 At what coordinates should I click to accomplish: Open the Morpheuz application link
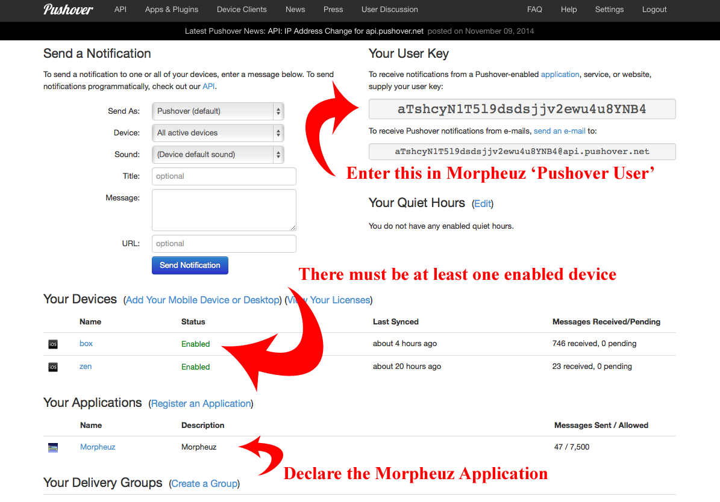tap(98, 447)
